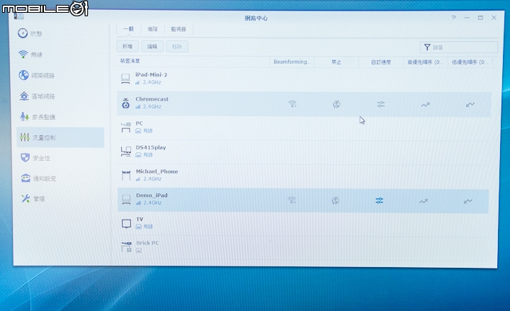Select the Michael_Phone device name

157,171
